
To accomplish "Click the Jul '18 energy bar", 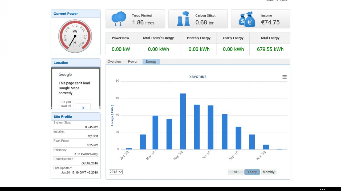I will click(x=210, y=128).
